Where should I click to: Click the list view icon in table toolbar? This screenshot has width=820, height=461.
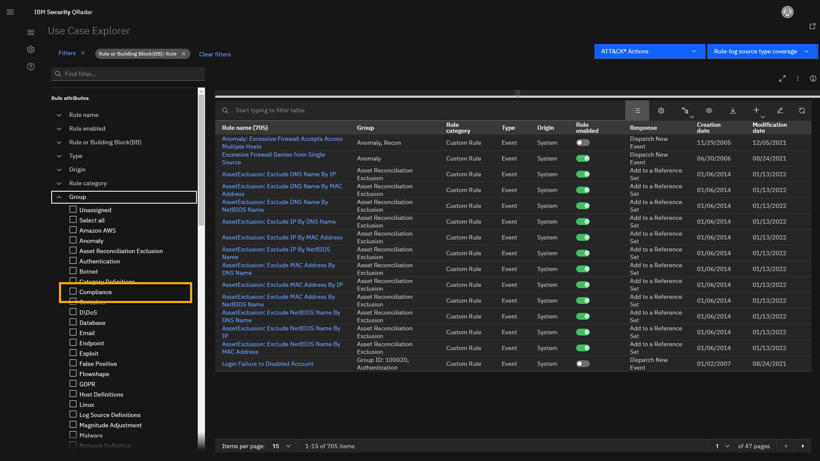click(x=637, y=111)
